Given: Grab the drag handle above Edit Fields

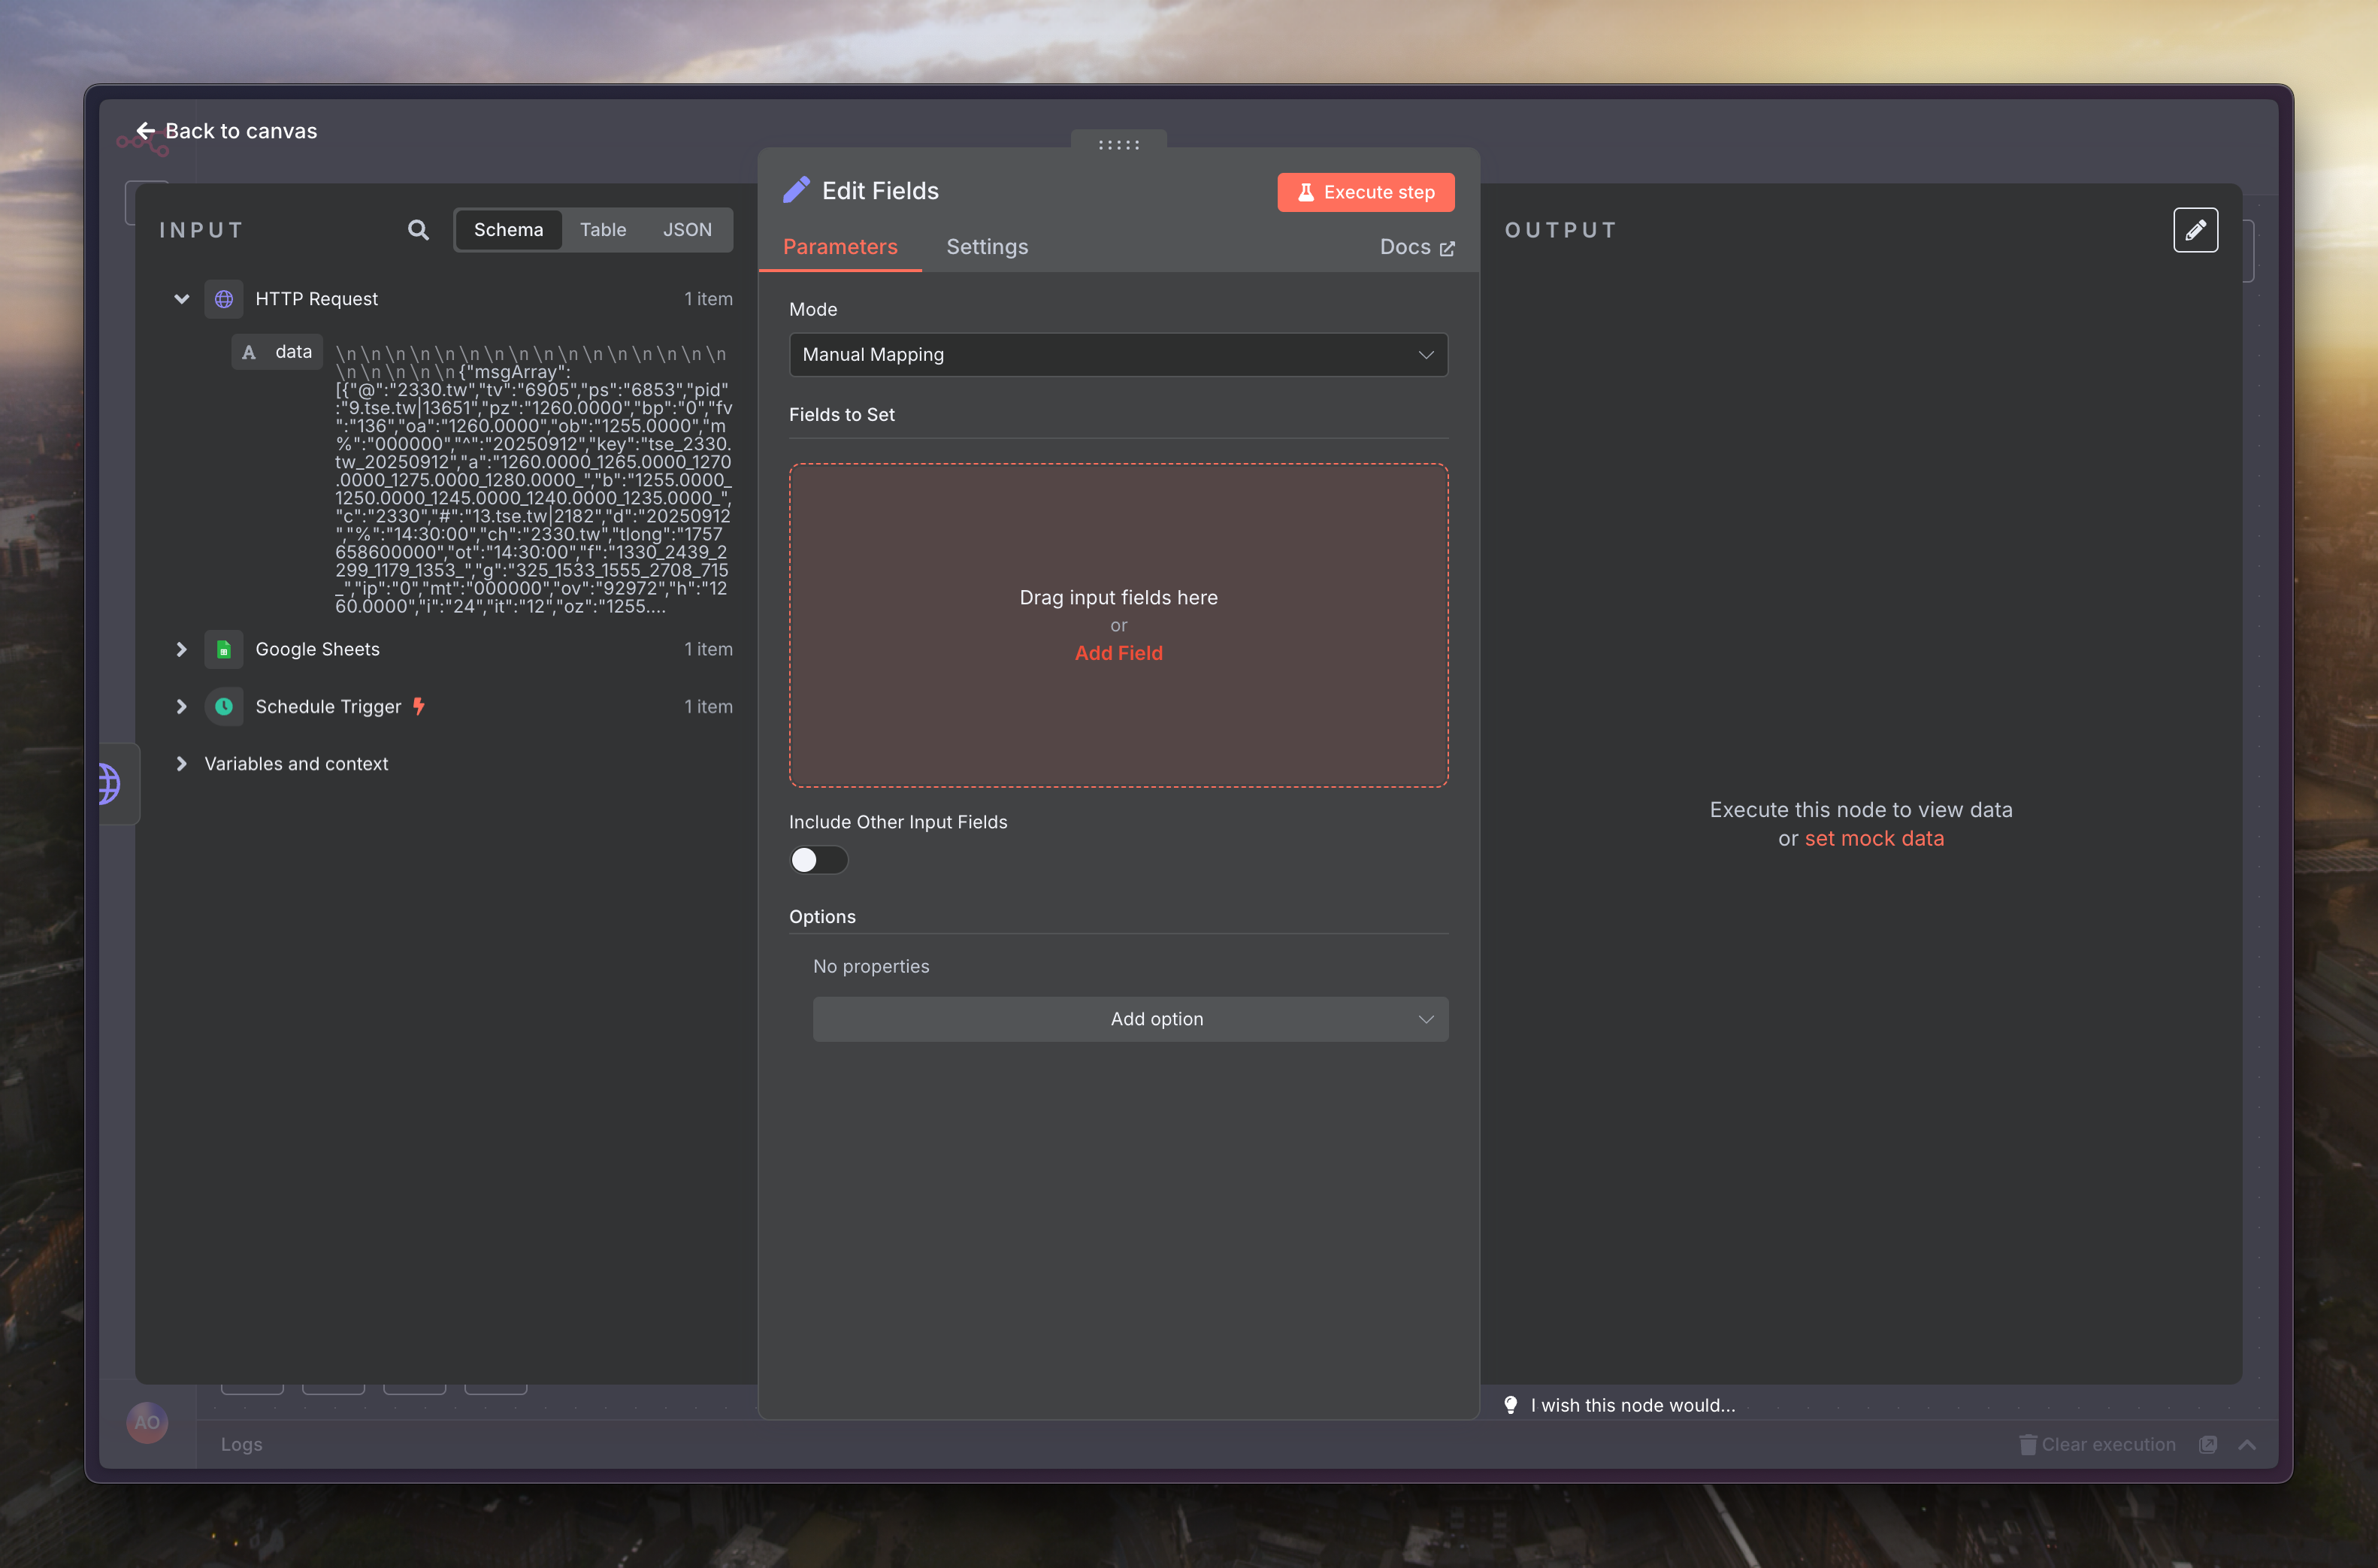Looking at the screenshot, I should pos(1118,145).
